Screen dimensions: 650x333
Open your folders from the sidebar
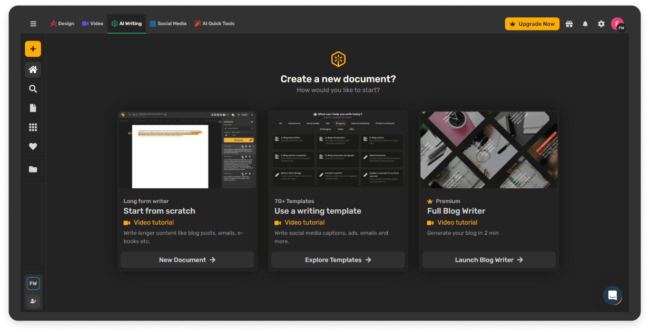pos(33,169)
